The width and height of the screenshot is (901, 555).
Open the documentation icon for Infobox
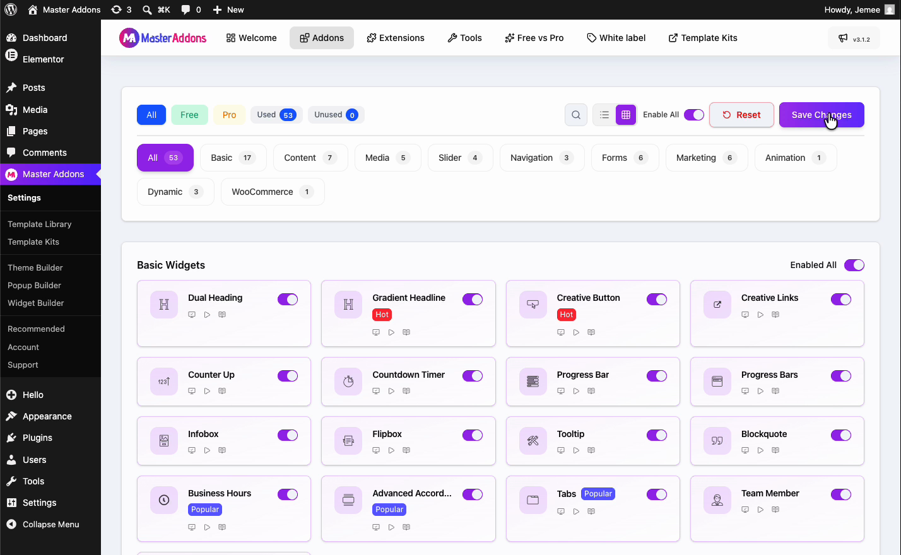(x=222, y=450)
